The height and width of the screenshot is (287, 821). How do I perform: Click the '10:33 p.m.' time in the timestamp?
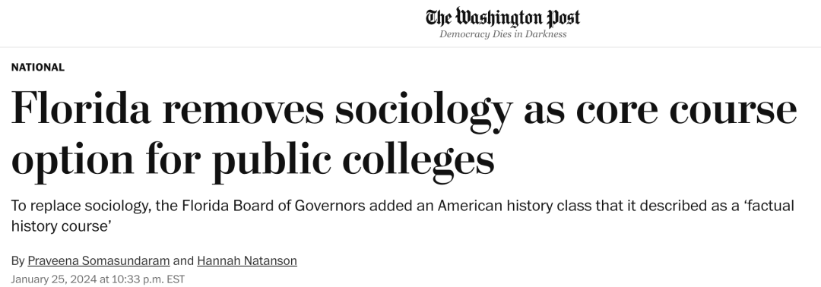(x=137, y=279)
